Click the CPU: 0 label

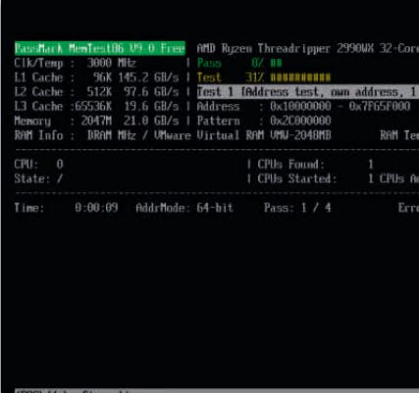[38, 164]
